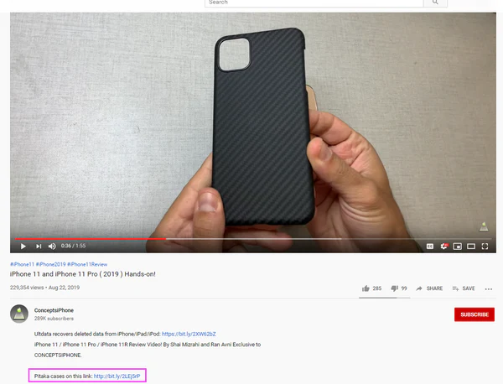Seek on the red video progress bar
The image size is (503, 384).
pyautogui.click(x=91, y=239)
